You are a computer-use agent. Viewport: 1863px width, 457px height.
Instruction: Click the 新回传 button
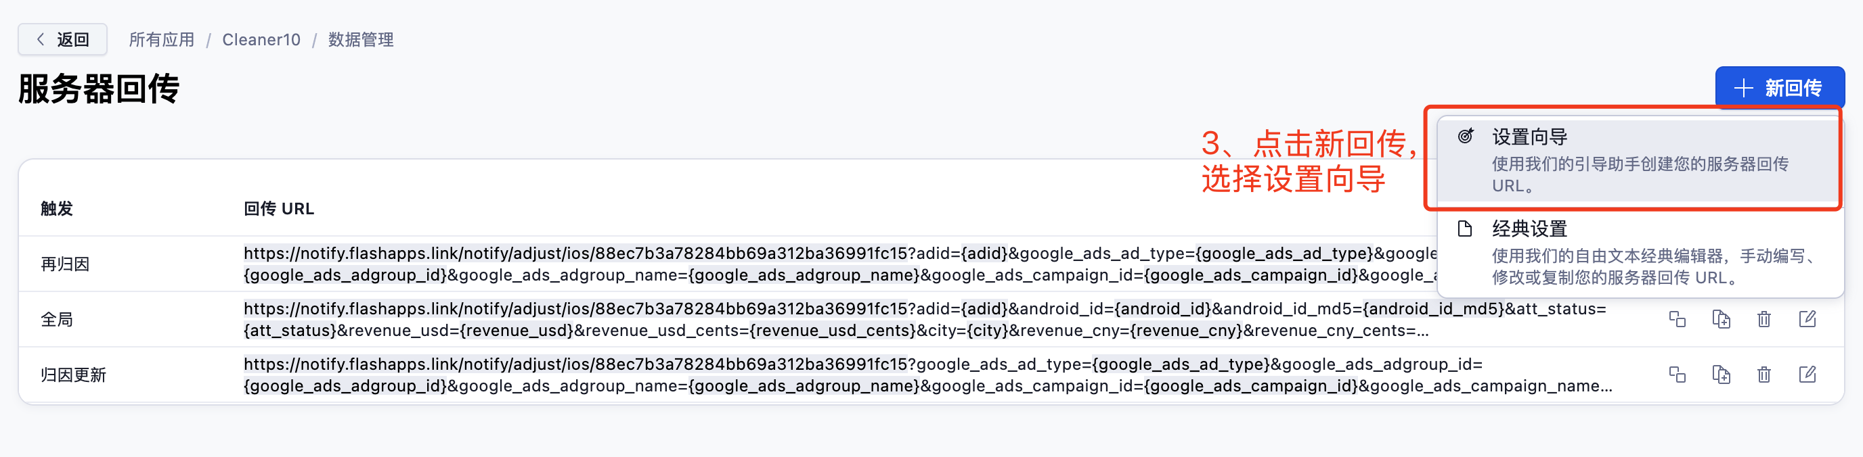(x=1779, y=88)
